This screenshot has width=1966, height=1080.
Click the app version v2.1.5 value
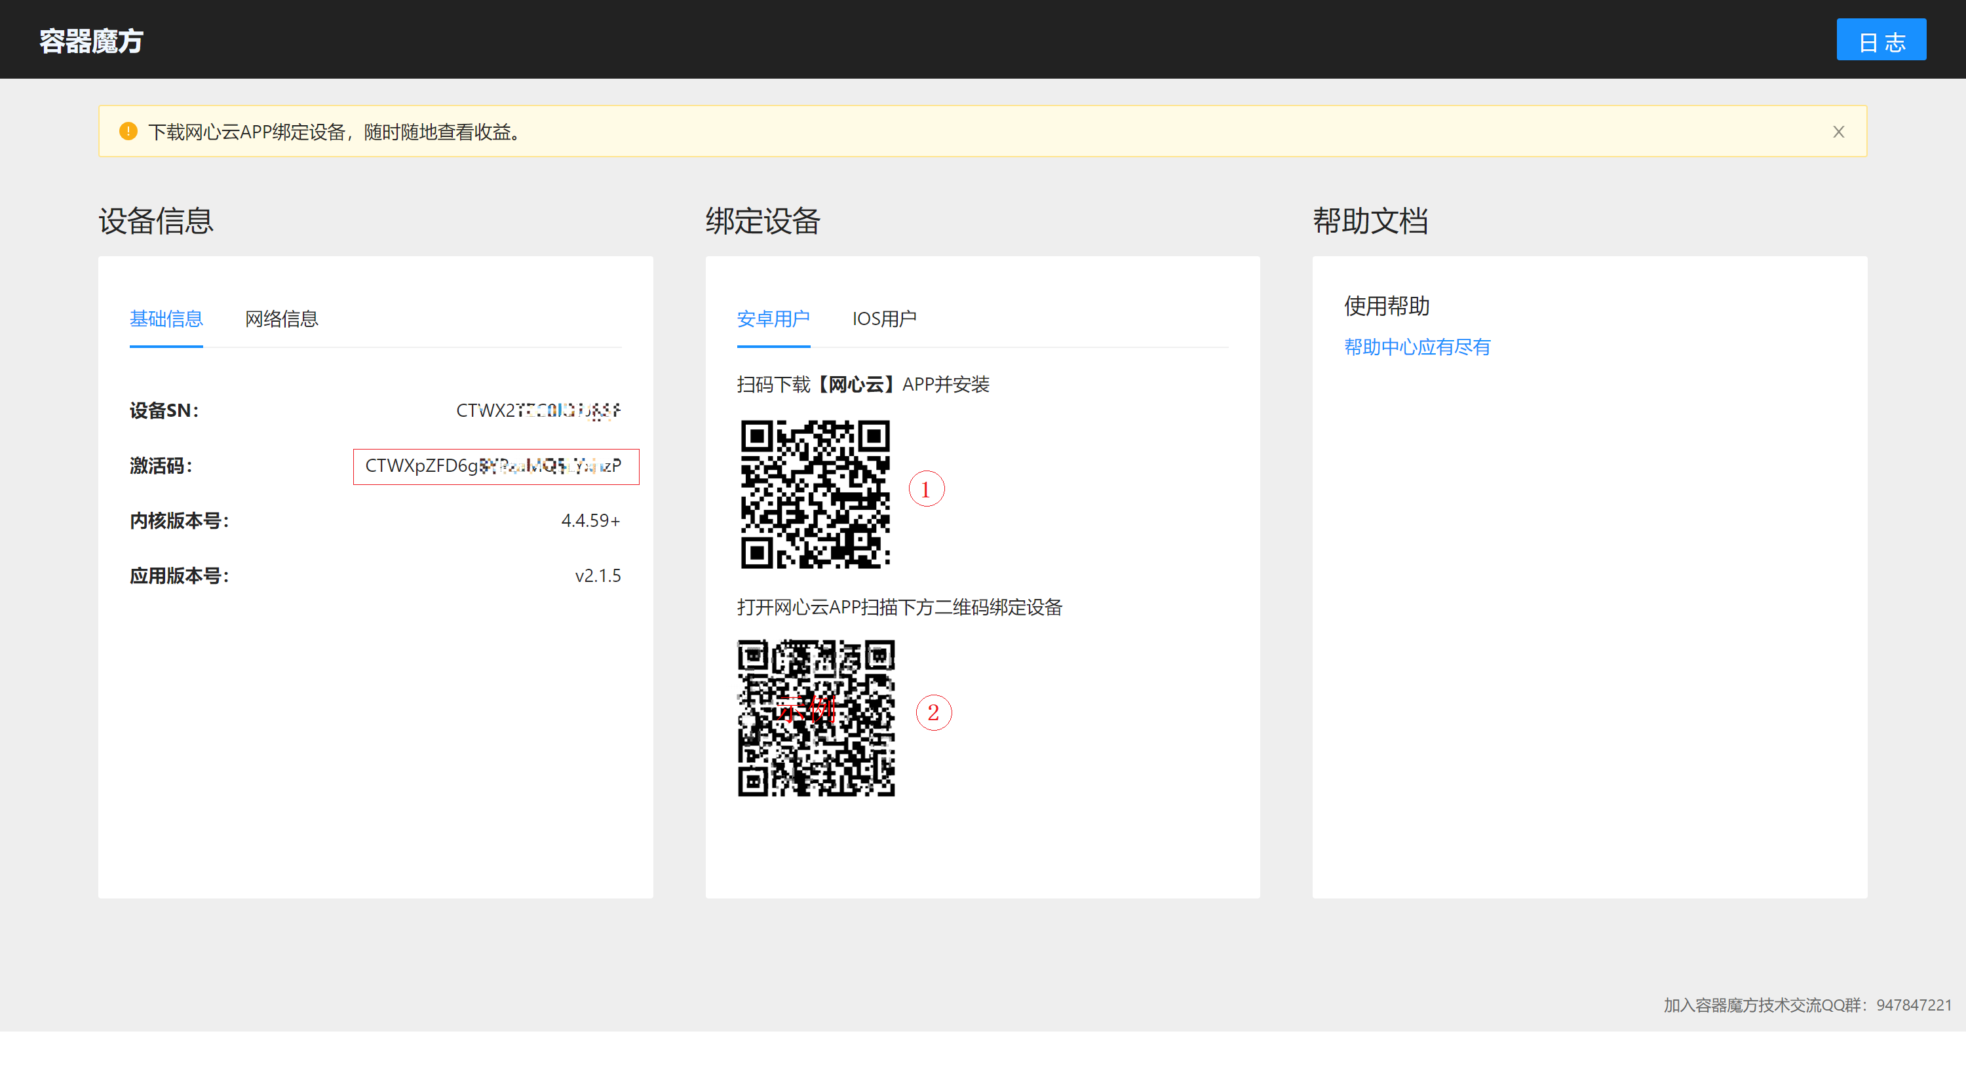click(598, 575)
